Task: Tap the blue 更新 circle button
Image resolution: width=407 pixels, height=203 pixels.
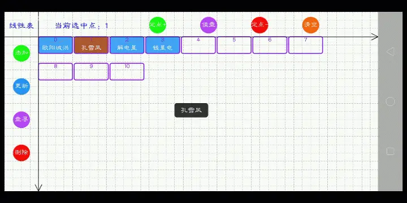Action: tap(21, 86)
